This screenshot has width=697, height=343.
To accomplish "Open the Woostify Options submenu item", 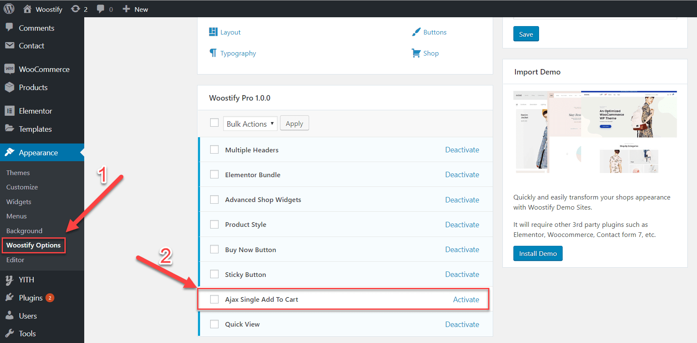I will 33,245.
